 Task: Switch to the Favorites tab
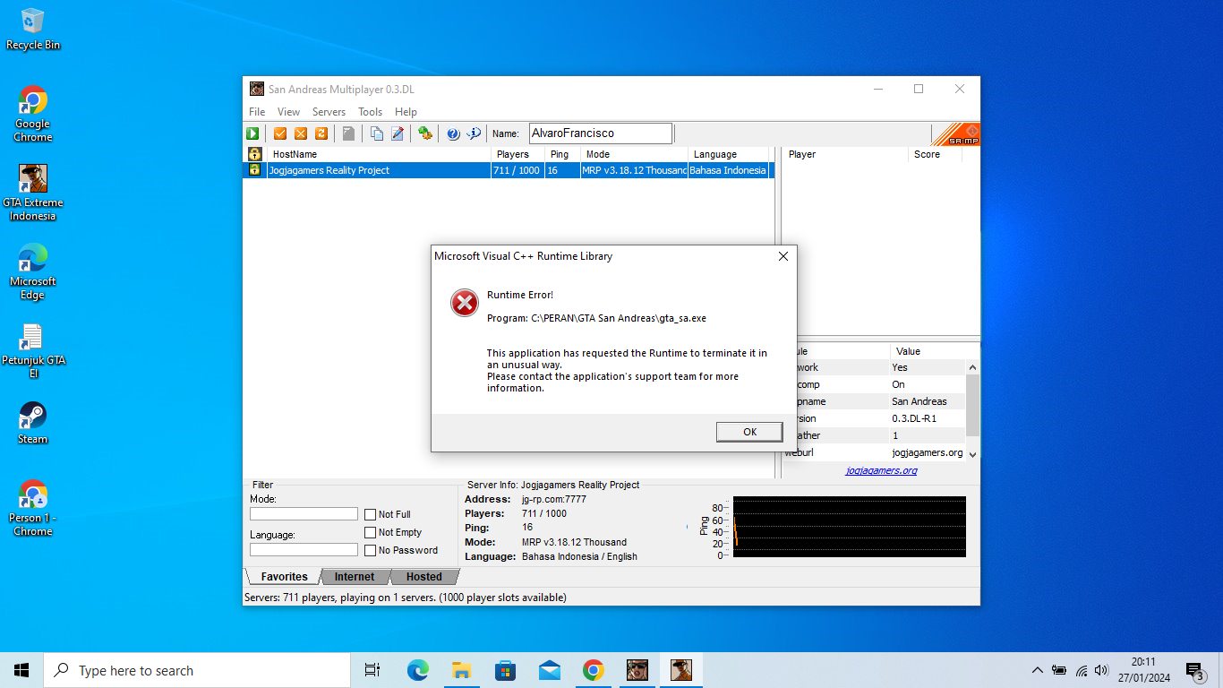[284, 577]
